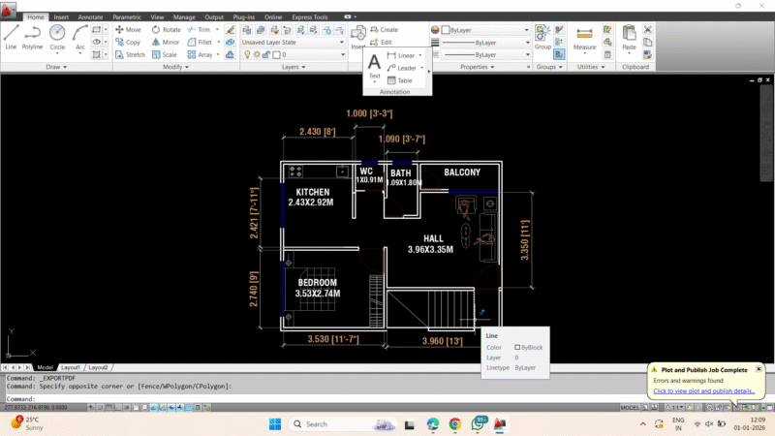This screenshot has height=436, width=775.
Task: Close the Plot and Publish notification
Action: pos(759,369)
